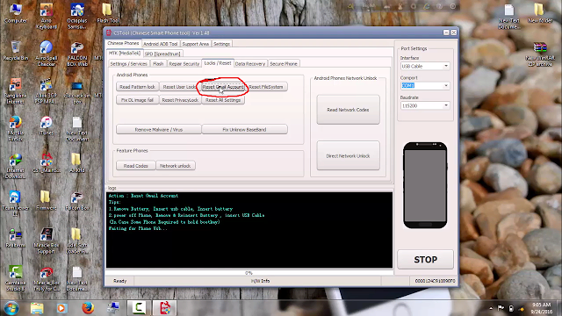
Task: Open the WinRAR ZIP archive icon
Action: point(540,54)
